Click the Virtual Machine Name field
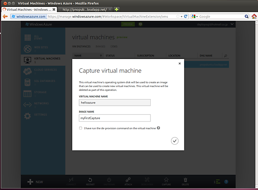 point(115,103)
